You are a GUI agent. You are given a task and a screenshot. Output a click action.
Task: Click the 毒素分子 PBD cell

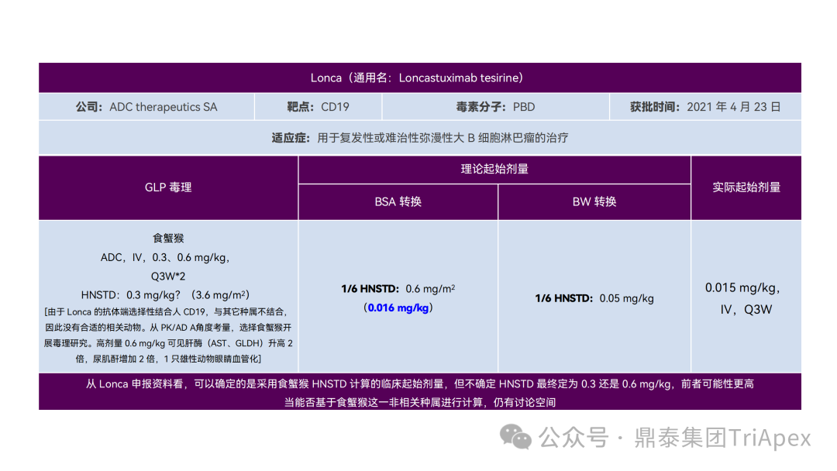[x=496, y=107]
